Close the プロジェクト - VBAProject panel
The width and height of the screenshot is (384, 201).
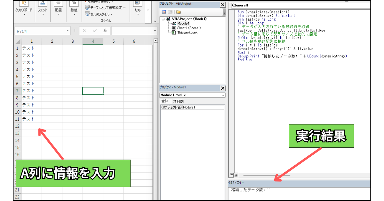click(x=223, y=5)
